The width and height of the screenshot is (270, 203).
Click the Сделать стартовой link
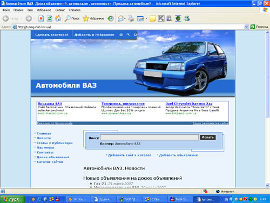[52, 35]
